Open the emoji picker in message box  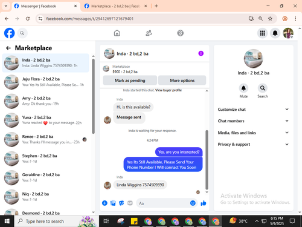193,203
